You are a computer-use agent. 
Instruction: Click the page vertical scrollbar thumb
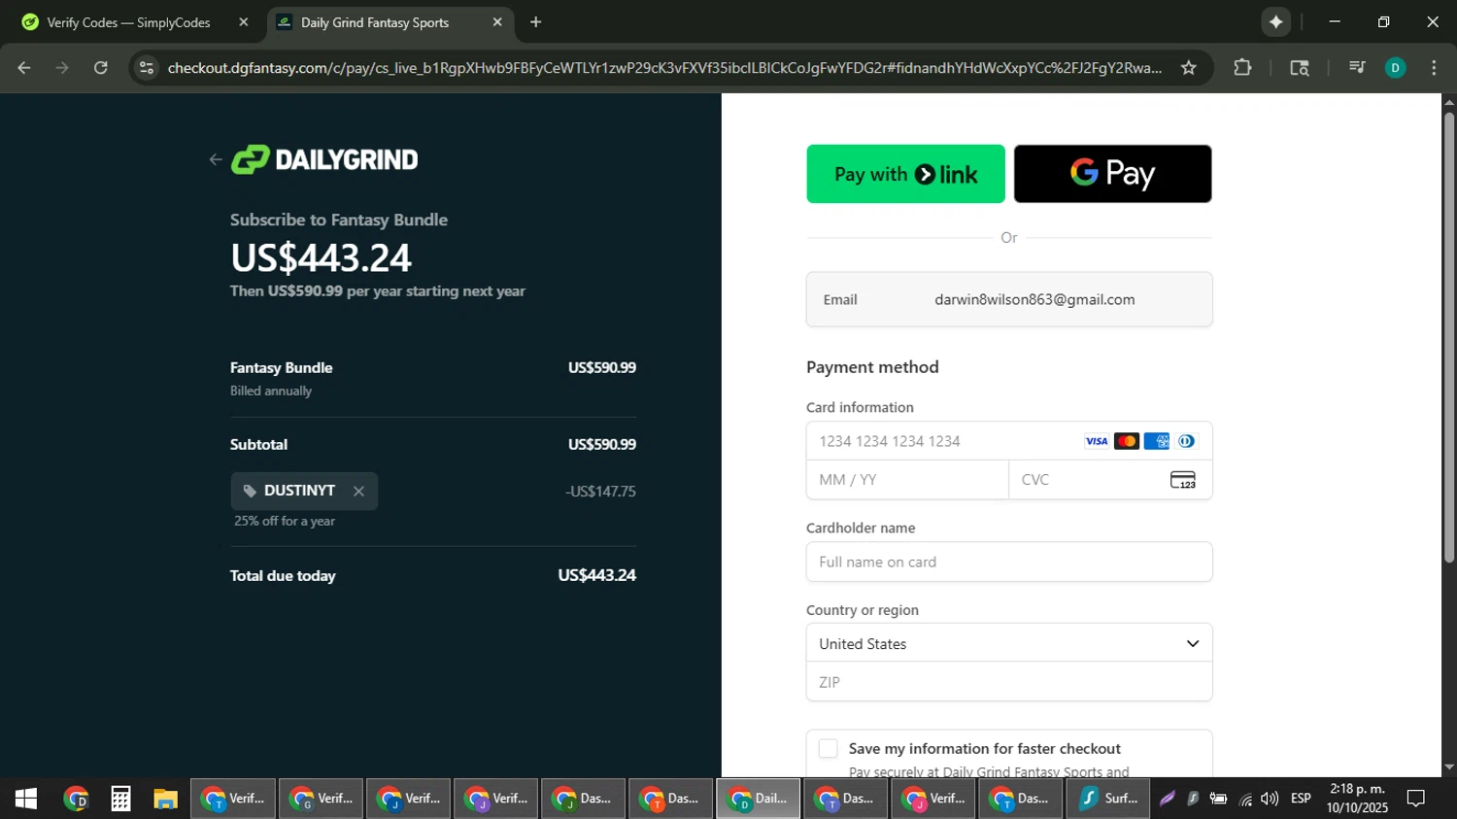[x=1448, y=337]
